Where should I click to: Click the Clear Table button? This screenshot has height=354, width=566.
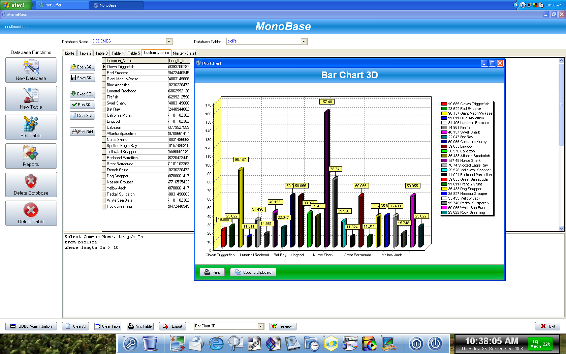pos(107,326)
